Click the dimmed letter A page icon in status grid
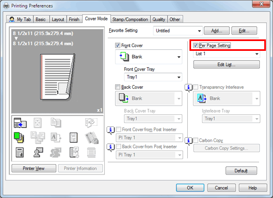 click(x=56, y=138)
